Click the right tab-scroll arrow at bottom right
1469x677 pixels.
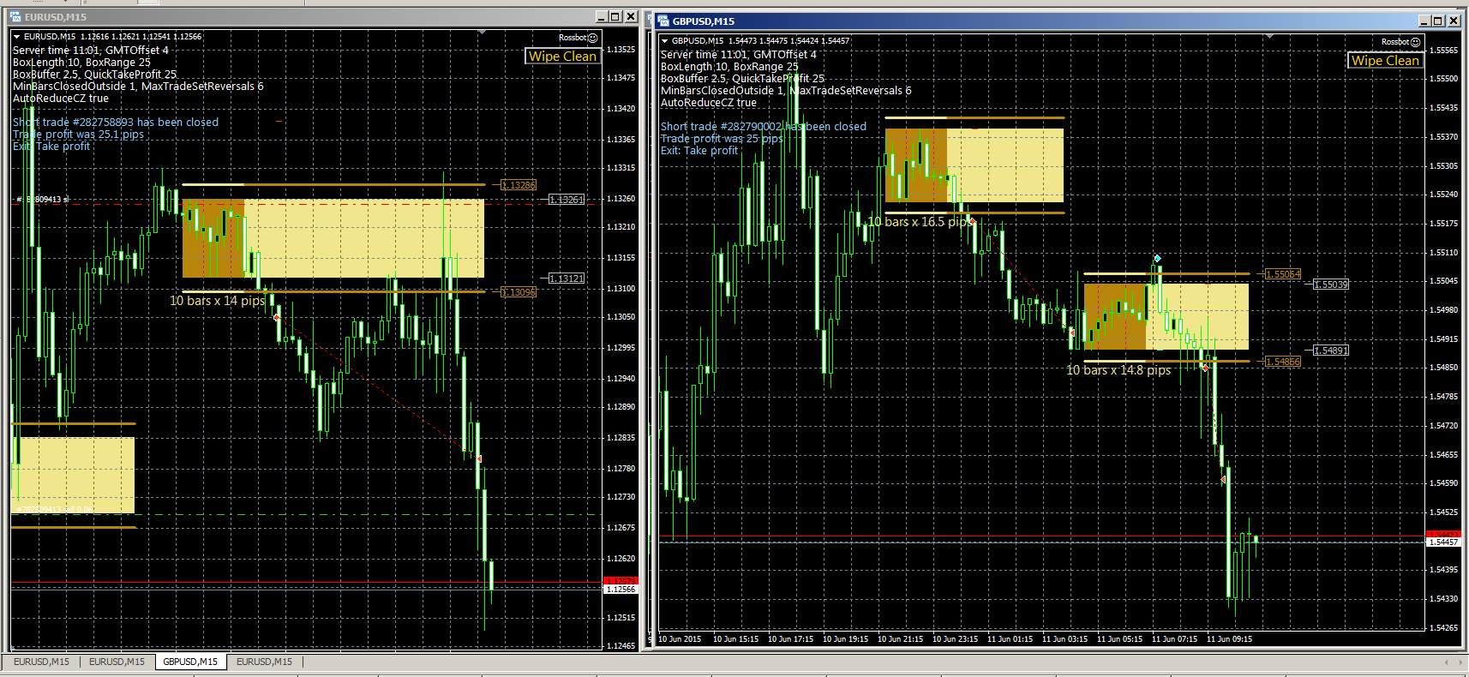pyautogui.click(x=1459, y=662)
